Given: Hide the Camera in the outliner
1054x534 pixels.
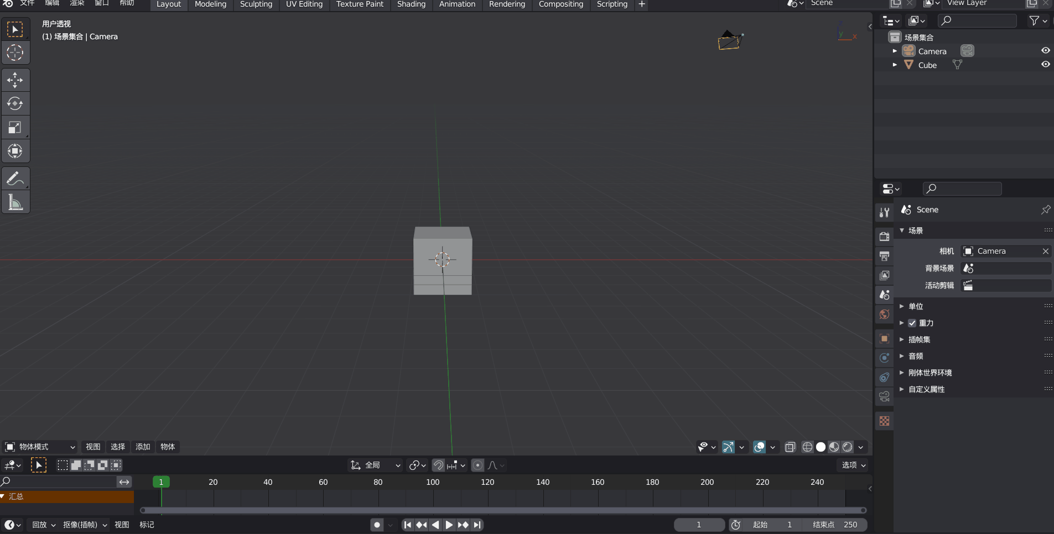Looking at the screenshot, I should (x=1045, y=50).
